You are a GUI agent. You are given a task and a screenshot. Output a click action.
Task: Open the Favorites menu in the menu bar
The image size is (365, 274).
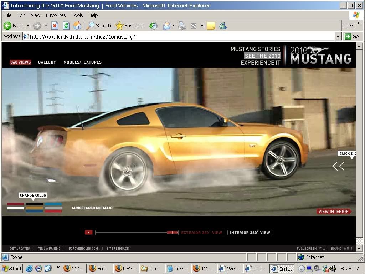click(x=56, y=15)
